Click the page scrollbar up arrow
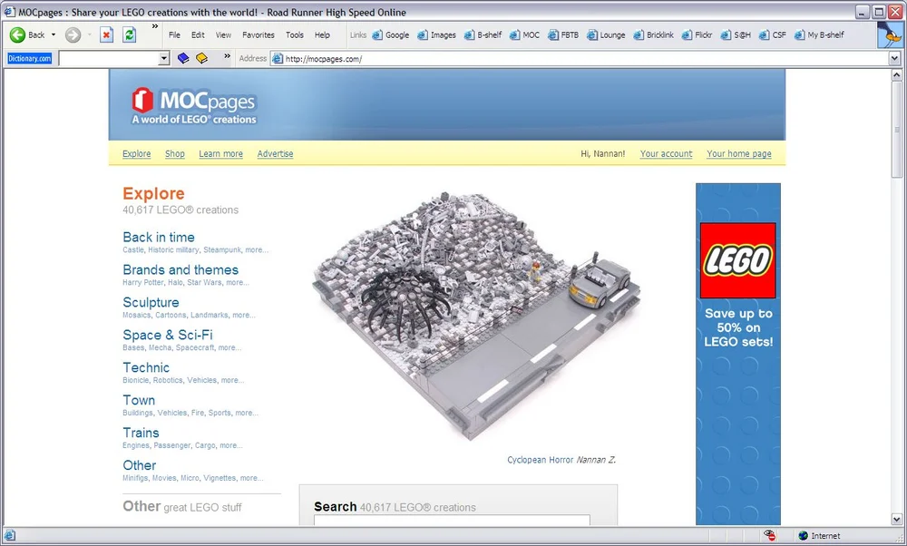 [897, 74]
